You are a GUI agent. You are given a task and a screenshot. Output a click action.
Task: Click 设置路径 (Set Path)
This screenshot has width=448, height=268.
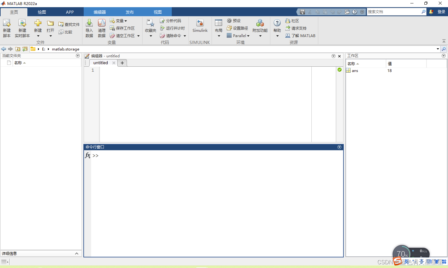(237, 28)
